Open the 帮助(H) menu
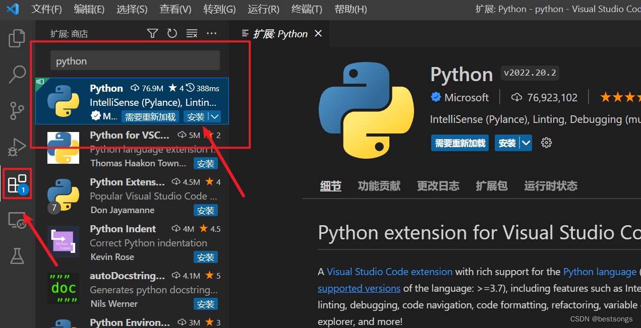The image size is (641, 328). coord(351,9)
